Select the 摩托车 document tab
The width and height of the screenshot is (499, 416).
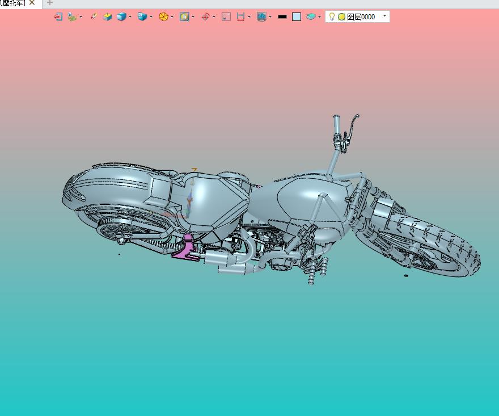(x=12, y=3)
